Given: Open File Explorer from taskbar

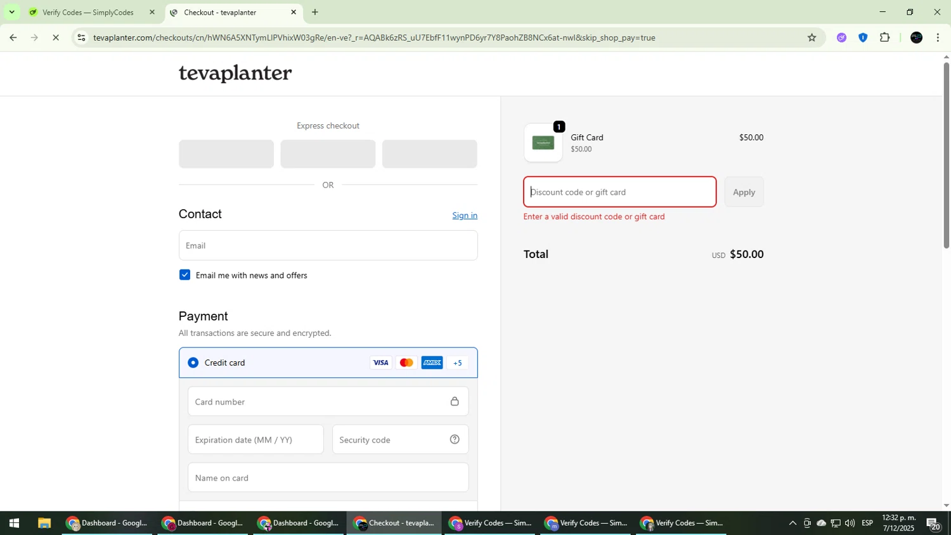Looking at the screenshot, I should point(44,523).
